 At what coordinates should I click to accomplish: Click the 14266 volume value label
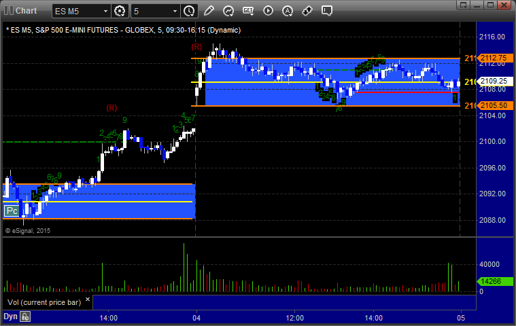[x=495, y=281]
